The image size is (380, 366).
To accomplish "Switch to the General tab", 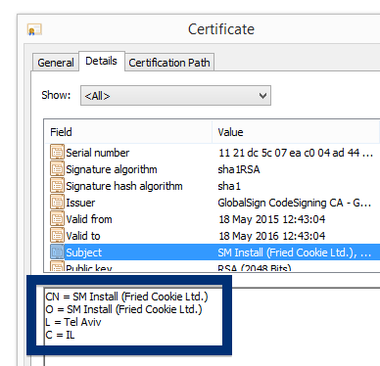I will coord(56,63).
